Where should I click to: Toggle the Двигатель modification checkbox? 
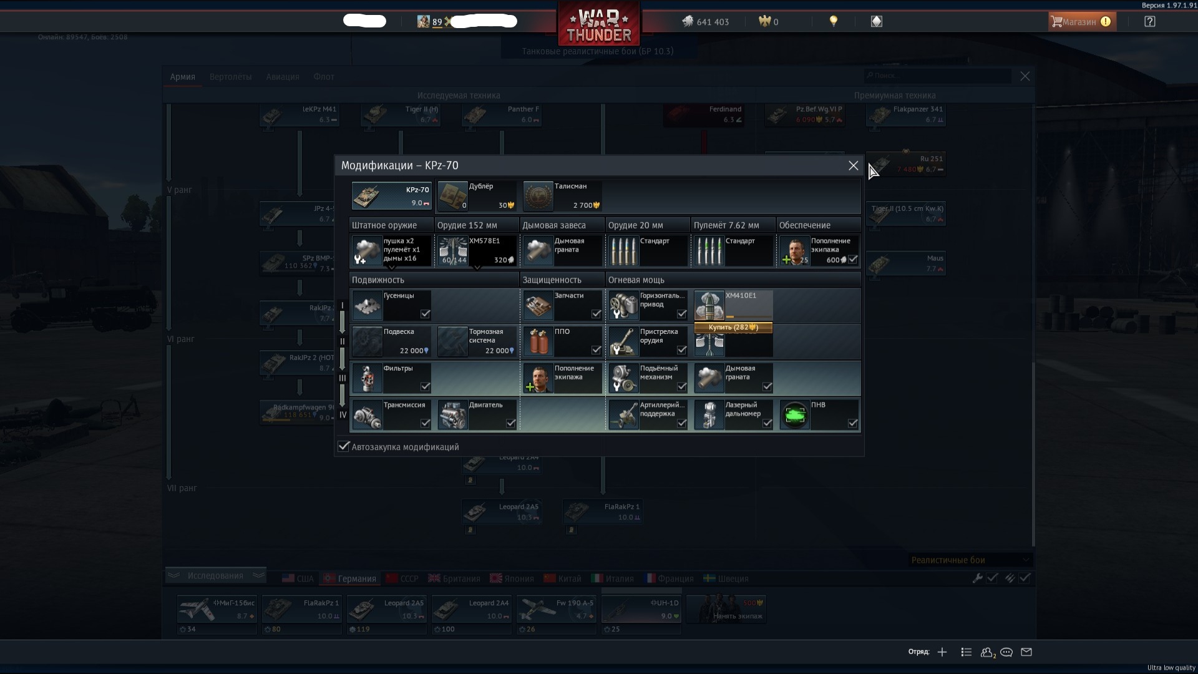point(511,424)
